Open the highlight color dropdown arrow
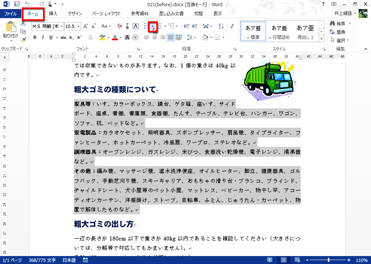371x264 pixels. point(108,38)
